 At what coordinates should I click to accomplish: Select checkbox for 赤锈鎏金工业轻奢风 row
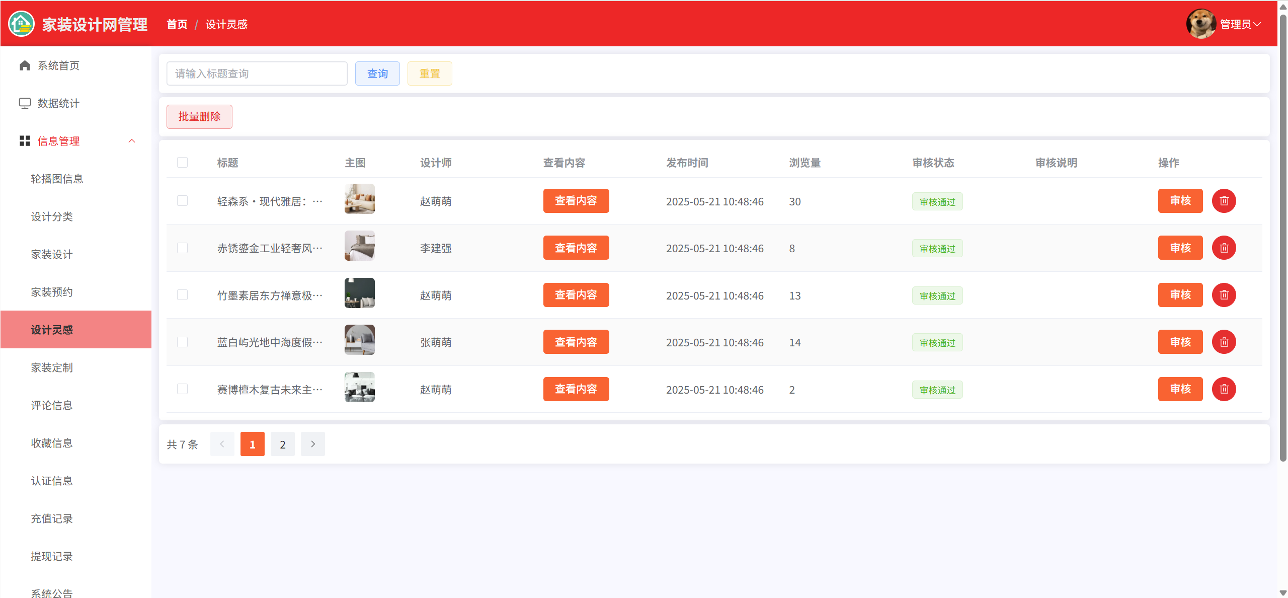pos(182,248)
